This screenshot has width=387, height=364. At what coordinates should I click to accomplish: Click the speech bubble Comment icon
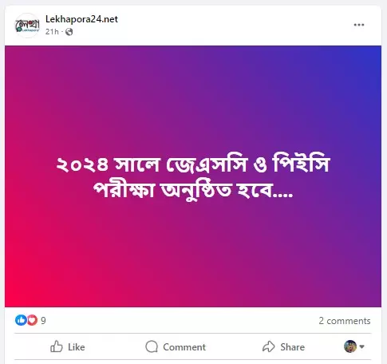point(152,346)
